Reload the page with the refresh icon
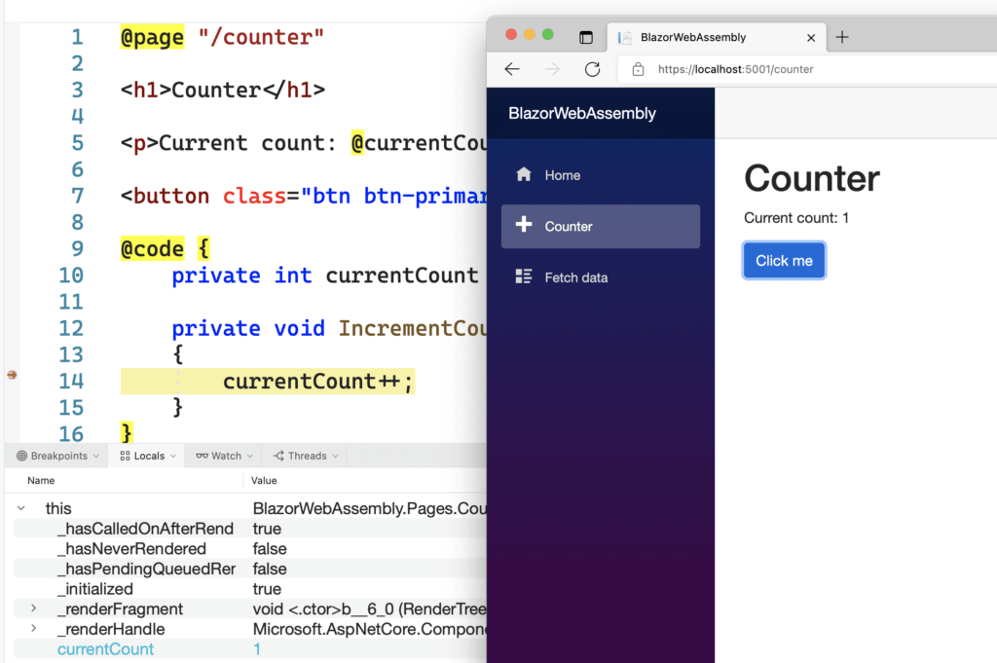 coord(592,69)
